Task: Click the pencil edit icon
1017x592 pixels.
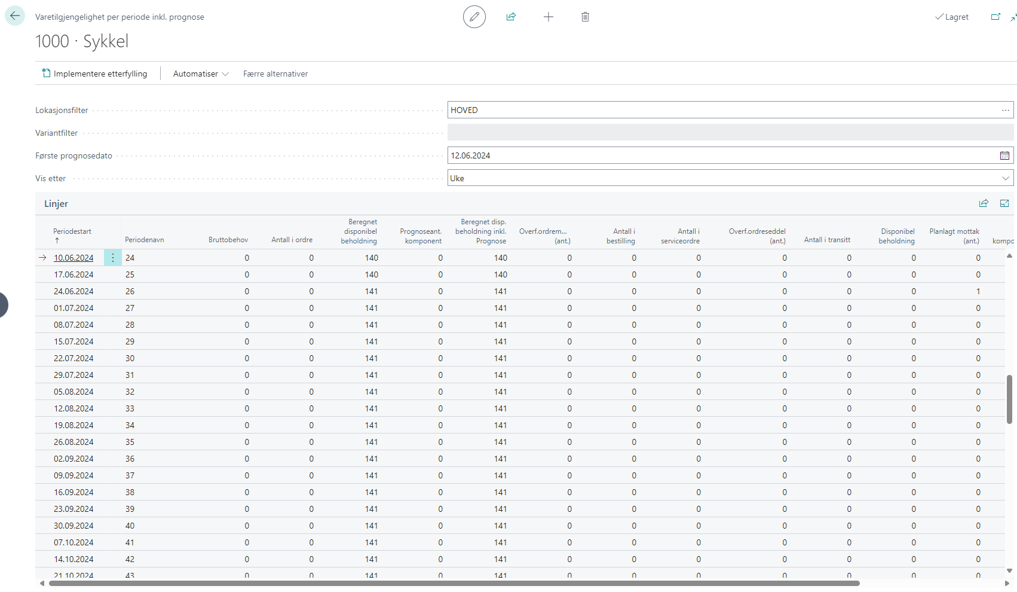Action: (474, 17)
